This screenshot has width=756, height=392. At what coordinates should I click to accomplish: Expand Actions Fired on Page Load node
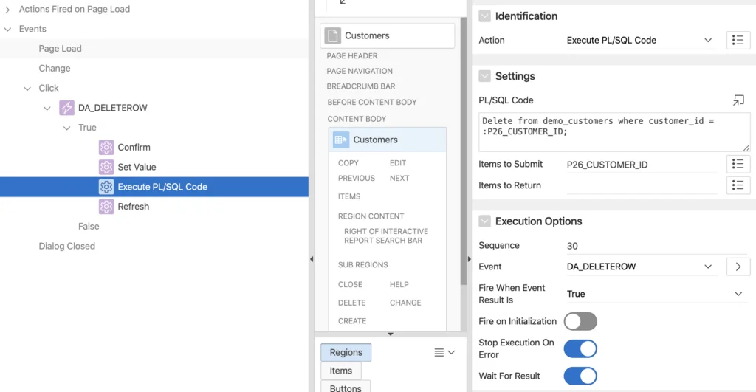click(x=7, y=9)
